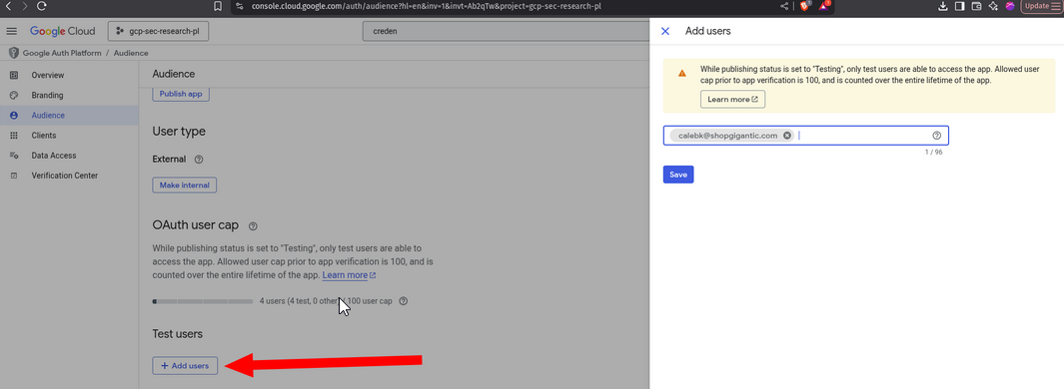This screenshot has width=1064, height=389.
Task: Open Brave Shields lion icon
Action: 805,5
